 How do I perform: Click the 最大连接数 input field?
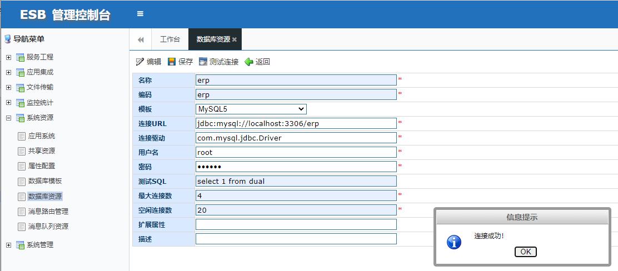[296, 195]
